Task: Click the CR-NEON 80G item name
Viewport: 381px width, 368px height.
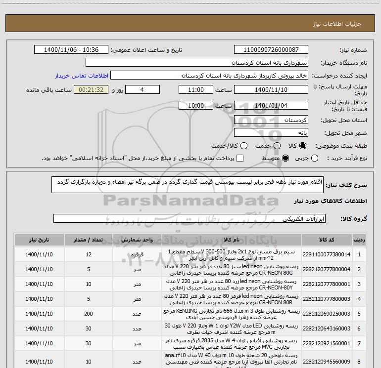Action: point(232,270)
